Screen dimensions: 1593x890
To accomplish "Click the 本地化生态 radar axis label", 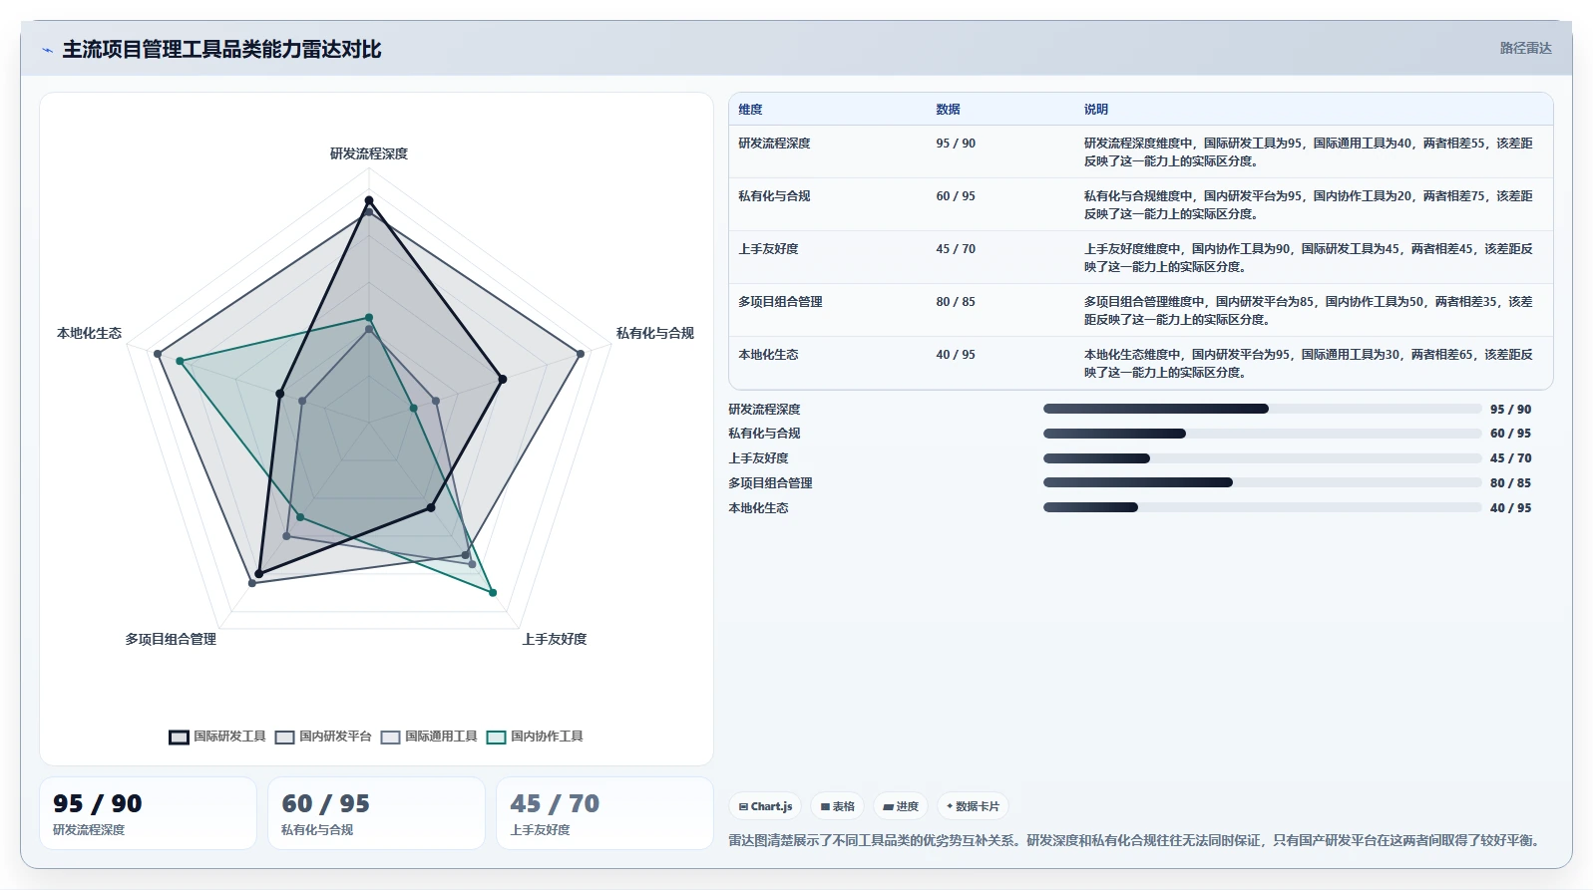I will (89, 333).
